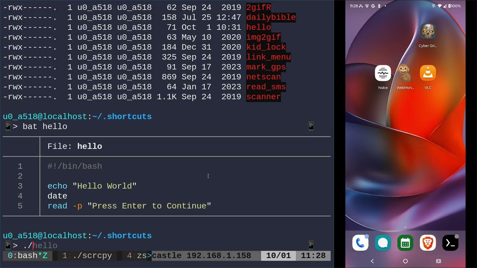Switch to tmux window 4 zs

136,256
